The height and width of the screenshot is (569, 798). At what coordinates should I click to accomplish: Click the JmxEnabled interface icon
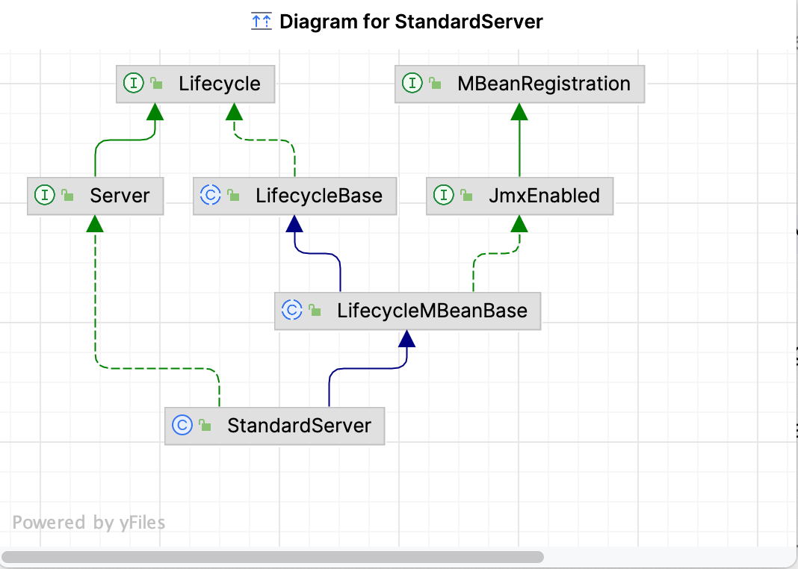point(444,195)
